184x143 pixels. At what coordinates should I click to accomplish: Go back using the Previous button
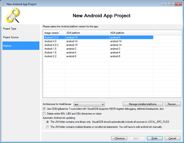click(119, 138)
